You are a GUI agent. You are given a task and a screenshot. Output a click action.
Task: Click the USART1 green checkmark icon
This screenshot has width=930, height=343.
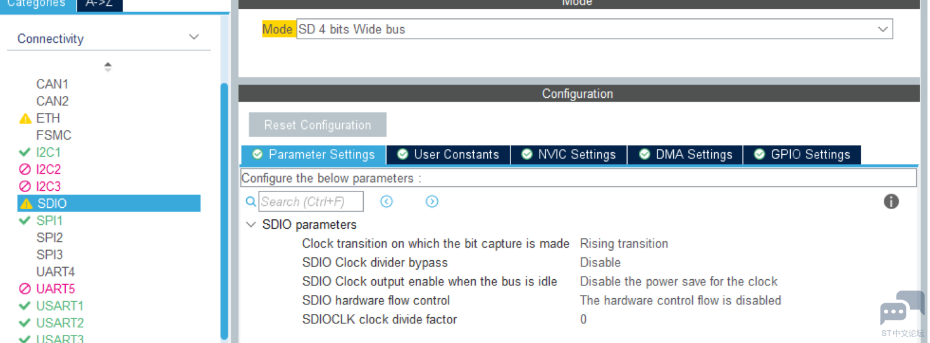[25, 306]
